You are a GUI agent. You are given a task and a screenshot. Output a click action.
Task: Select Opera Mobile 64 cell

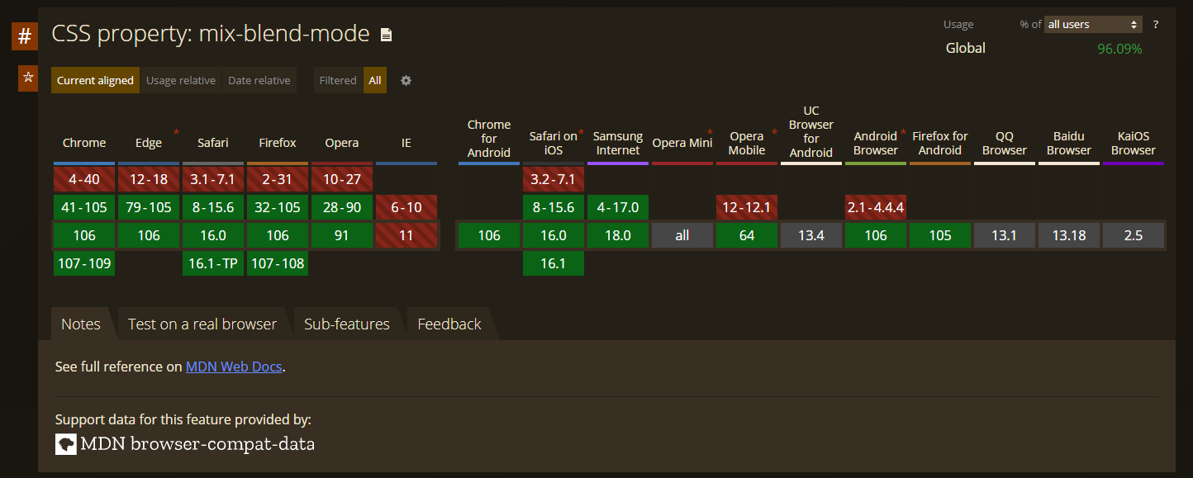747,235
